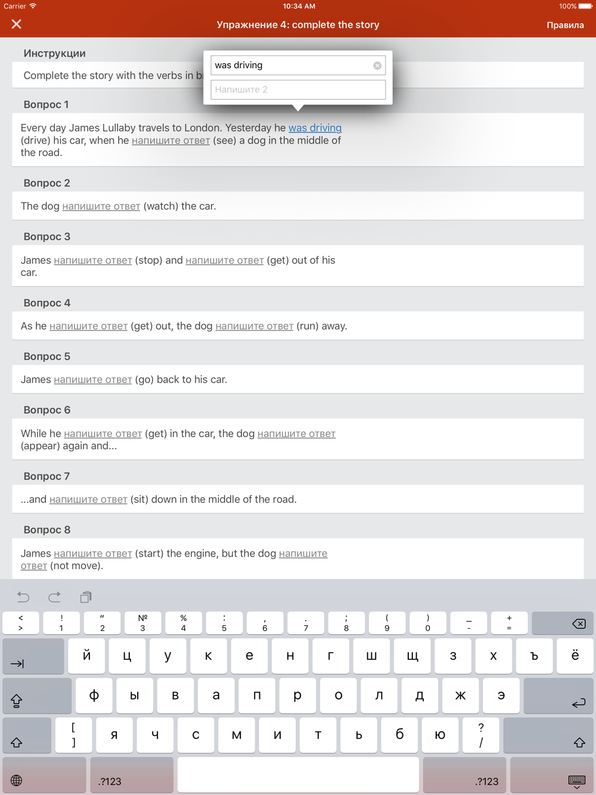Open the answer blank before (watch)

(101, 206)
